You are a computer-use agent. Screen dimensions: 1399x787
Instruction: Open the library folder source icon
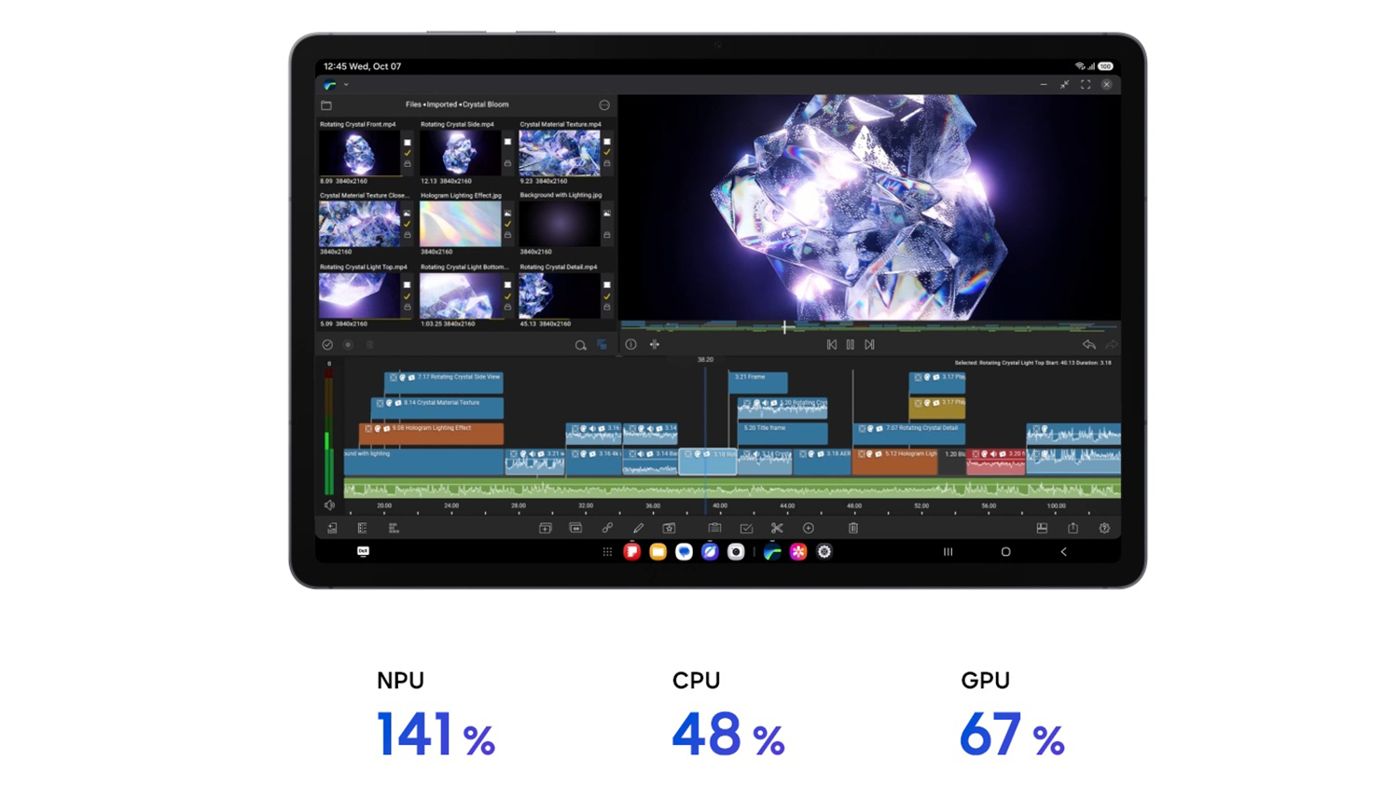click(x=326, y=105)
